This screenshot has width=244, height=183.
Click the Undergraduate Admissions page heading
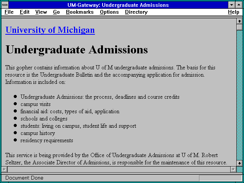point(77,50)
